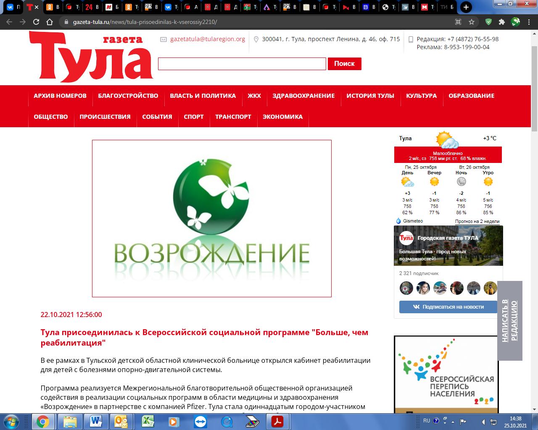This screenshot has height=430, width=538.
Task: Open Windows Explorer folder icon in taskbar
Action: coord(70,422)
